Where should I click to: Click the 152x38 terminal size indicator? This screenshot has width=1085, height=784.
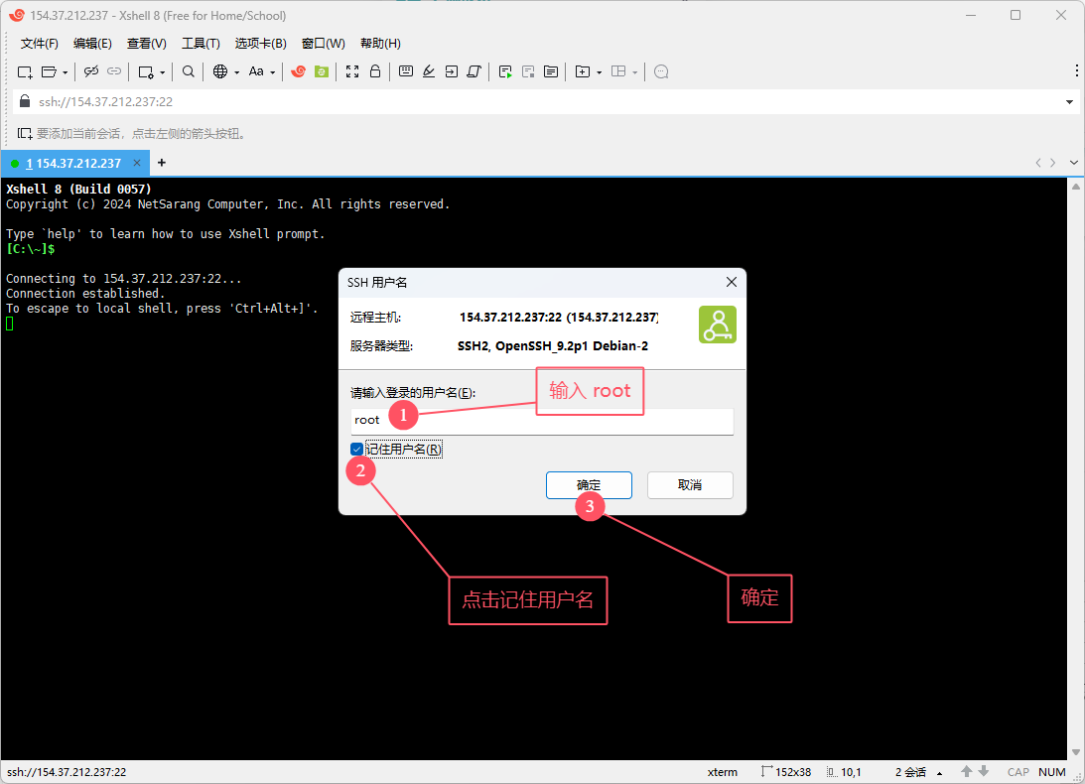point(786,772)
